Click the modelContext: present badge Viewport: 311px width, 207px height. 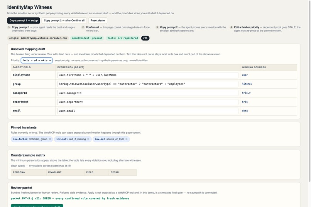(87, 38)
